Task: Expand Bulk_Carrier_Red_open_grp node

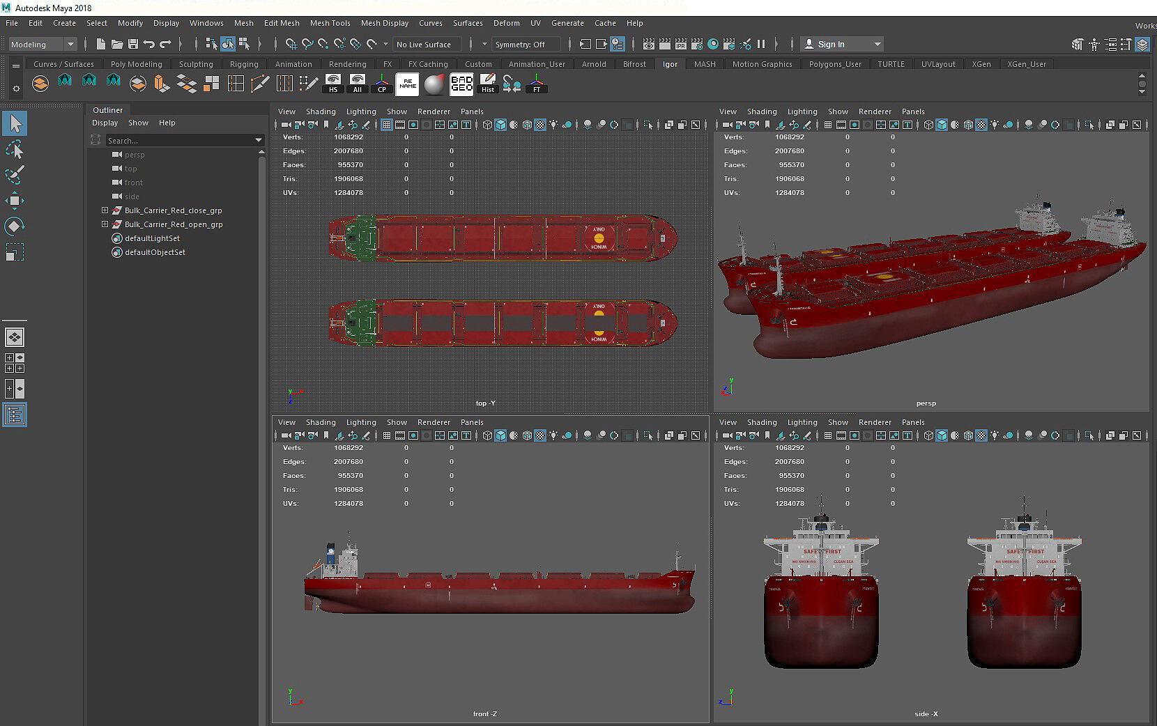Action: (x=105, y=224)
